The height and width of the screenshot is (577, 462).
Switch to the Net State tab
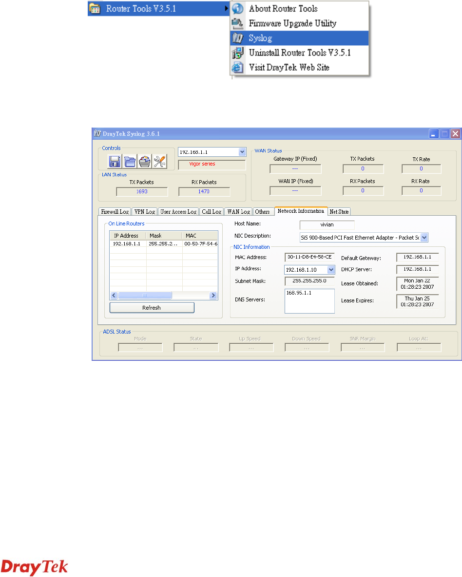(x=339, y=212)
